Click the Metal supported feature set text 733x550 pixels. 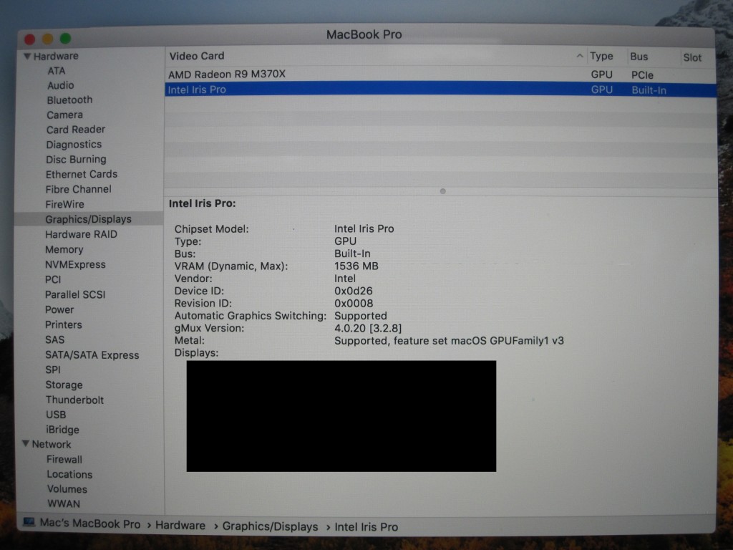(449, 341)
